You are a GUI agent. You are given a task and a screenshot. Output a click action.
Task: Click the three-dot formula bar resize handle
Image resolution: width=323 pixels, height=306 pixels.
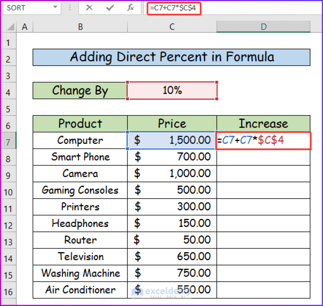tap(70, 8)
